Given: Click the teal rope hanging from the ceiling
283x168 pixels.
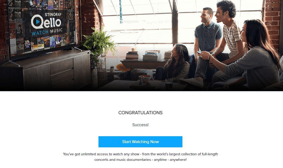Looking at the screenshot, I should [121, 12].
